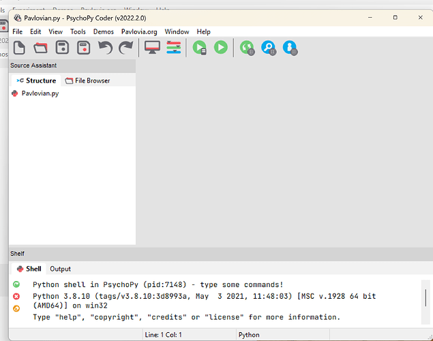The height and width of the screenshot is (341, 433).
Task: Click the 'Line: 1 Col: 1' status text
Action: [x=163, y=335]
